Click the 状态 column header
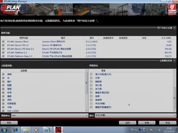 [144, 38]
